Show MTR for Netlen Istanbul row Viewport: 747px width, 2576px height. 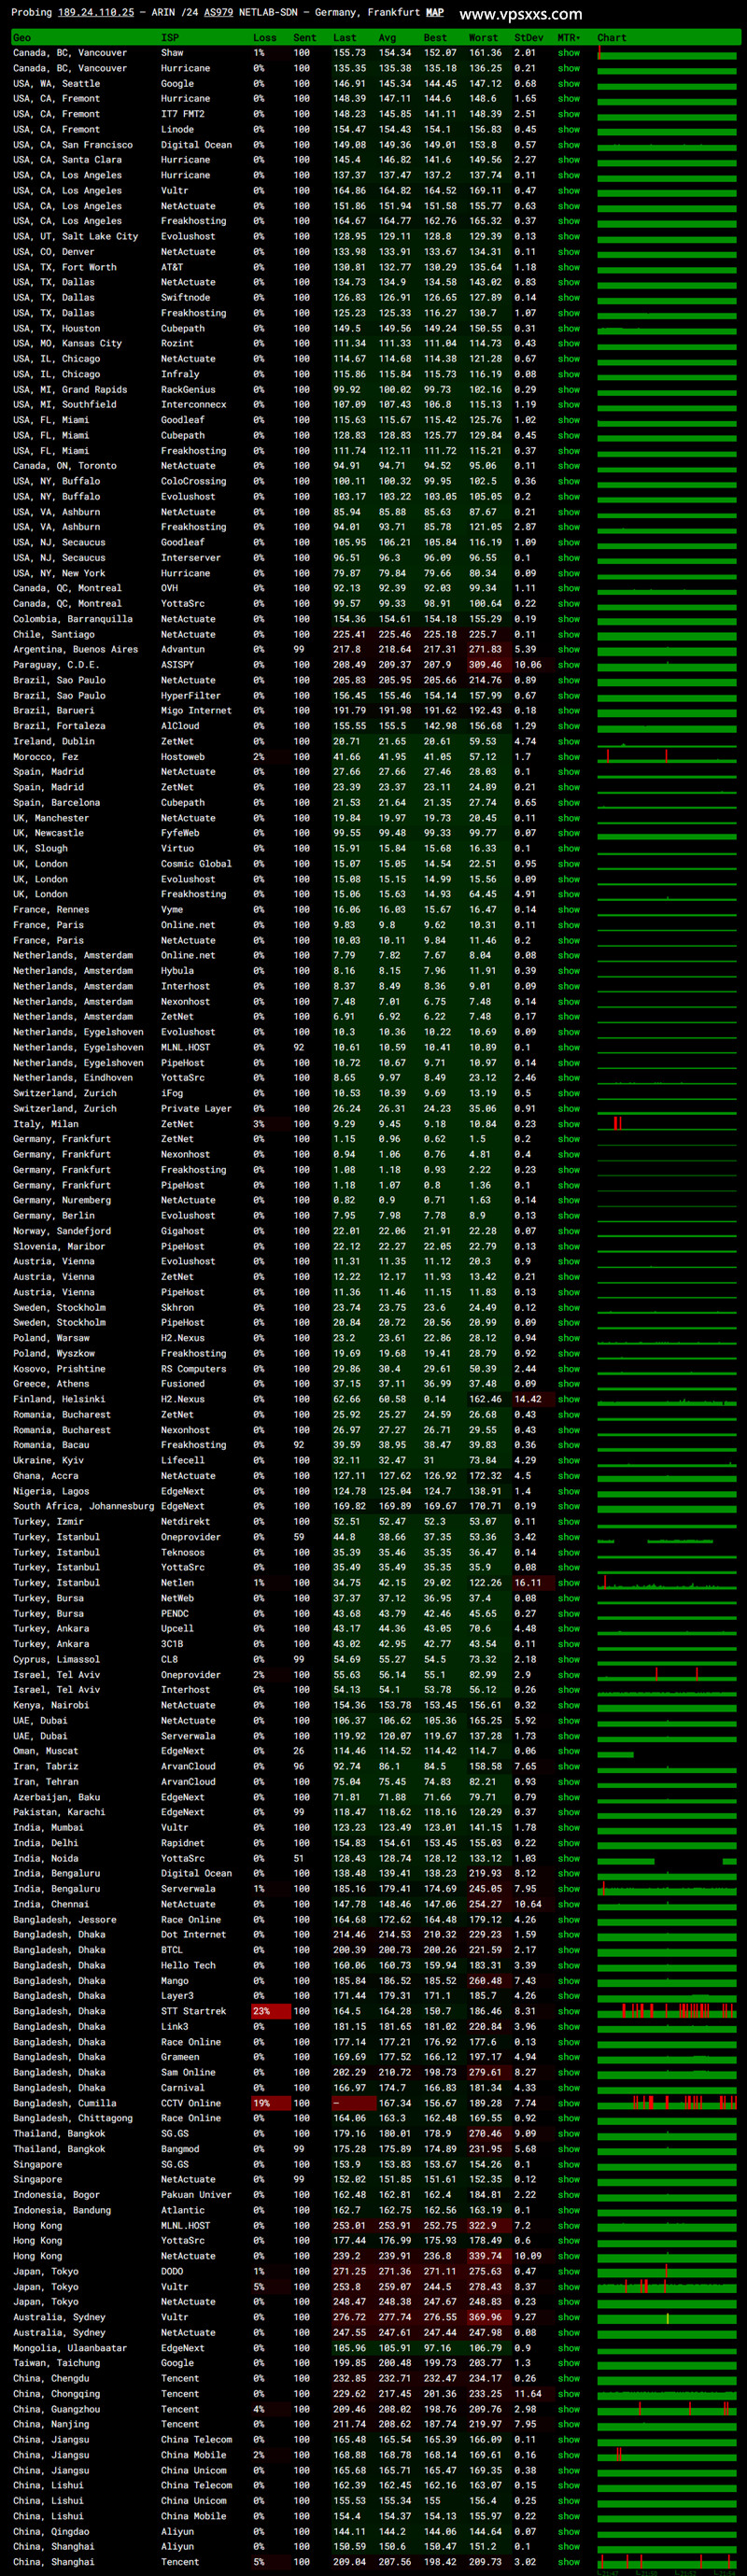click(568, 1583)
